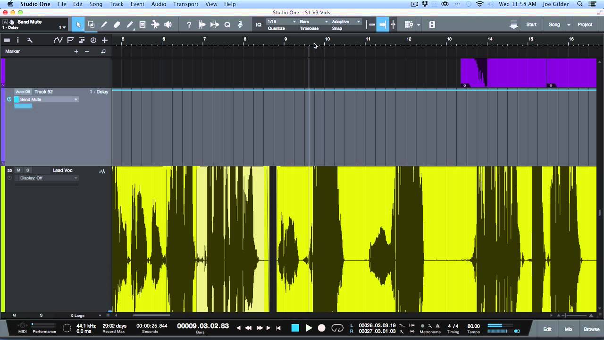The image size is (604, 340).
Task: Click the Video player film icon
Action: [432, 25]
